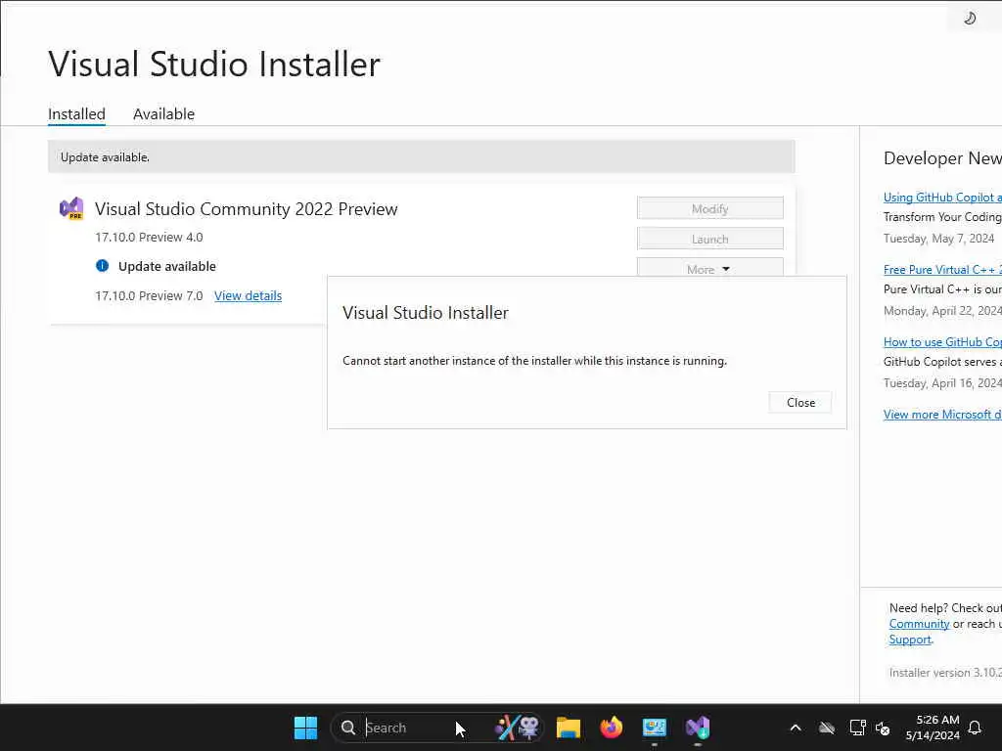Open the Community help link
Image resolution: width=1002 pixels, height=751 pixels.
[x=919, y=624]
